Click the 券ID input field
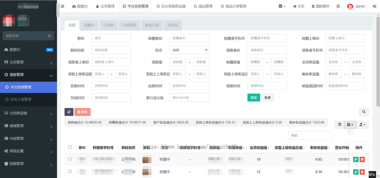The image size is (380, 178). (111, 38)
